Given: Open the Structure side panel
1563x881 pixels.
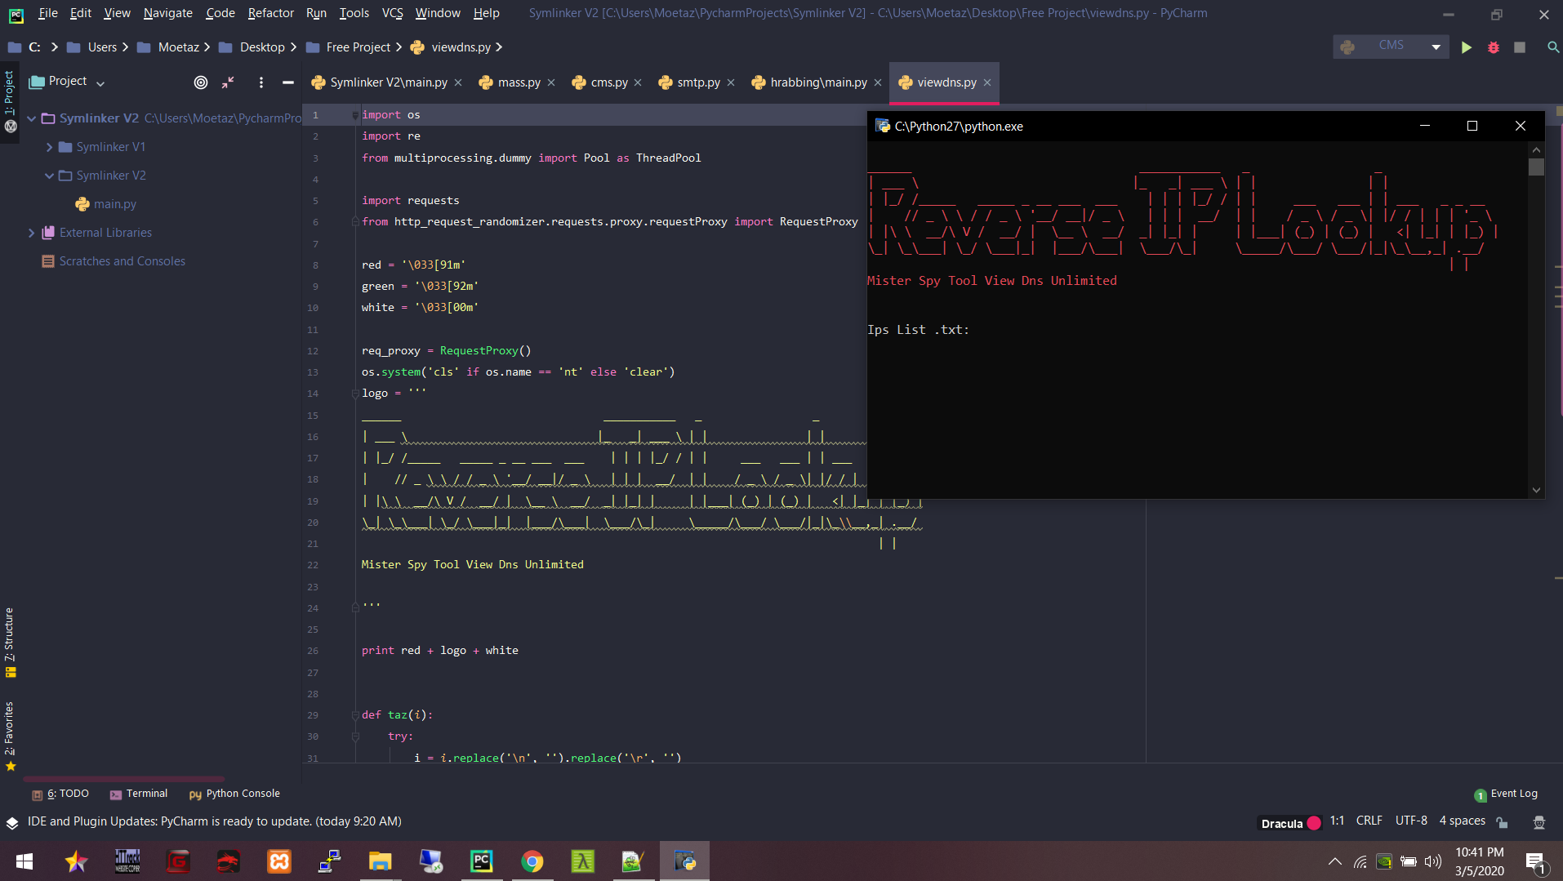Looking at the screenshot, I should [x=10, y=643].
